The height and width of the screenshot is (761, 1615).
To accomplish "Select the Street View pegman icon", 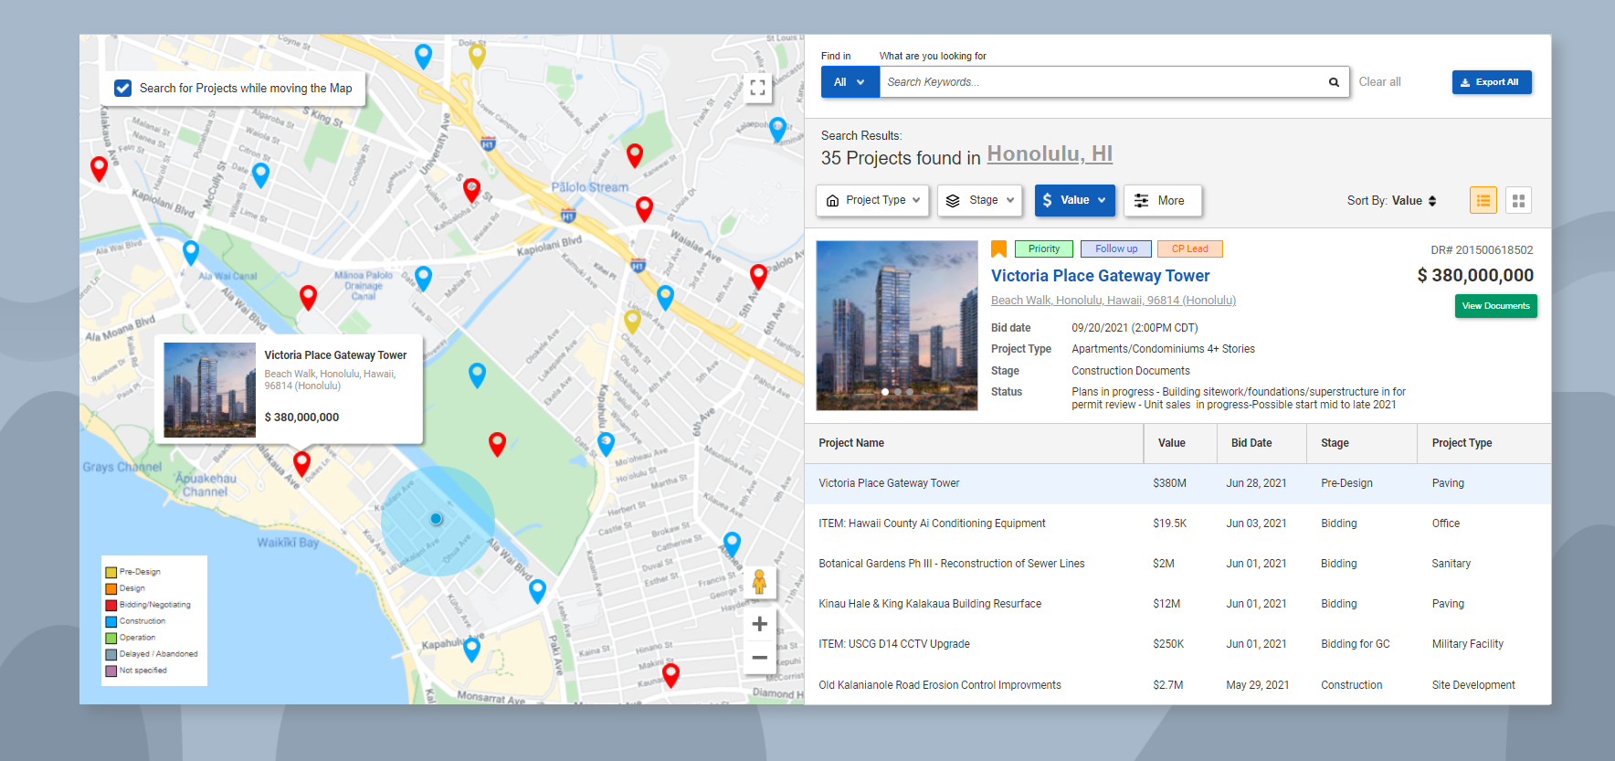I will [759, 582].
